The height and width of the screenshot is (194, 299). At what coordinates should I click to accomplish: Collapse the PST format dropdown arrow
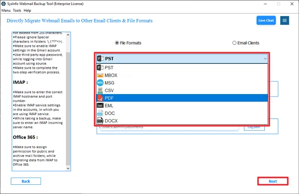click(265, 58)
